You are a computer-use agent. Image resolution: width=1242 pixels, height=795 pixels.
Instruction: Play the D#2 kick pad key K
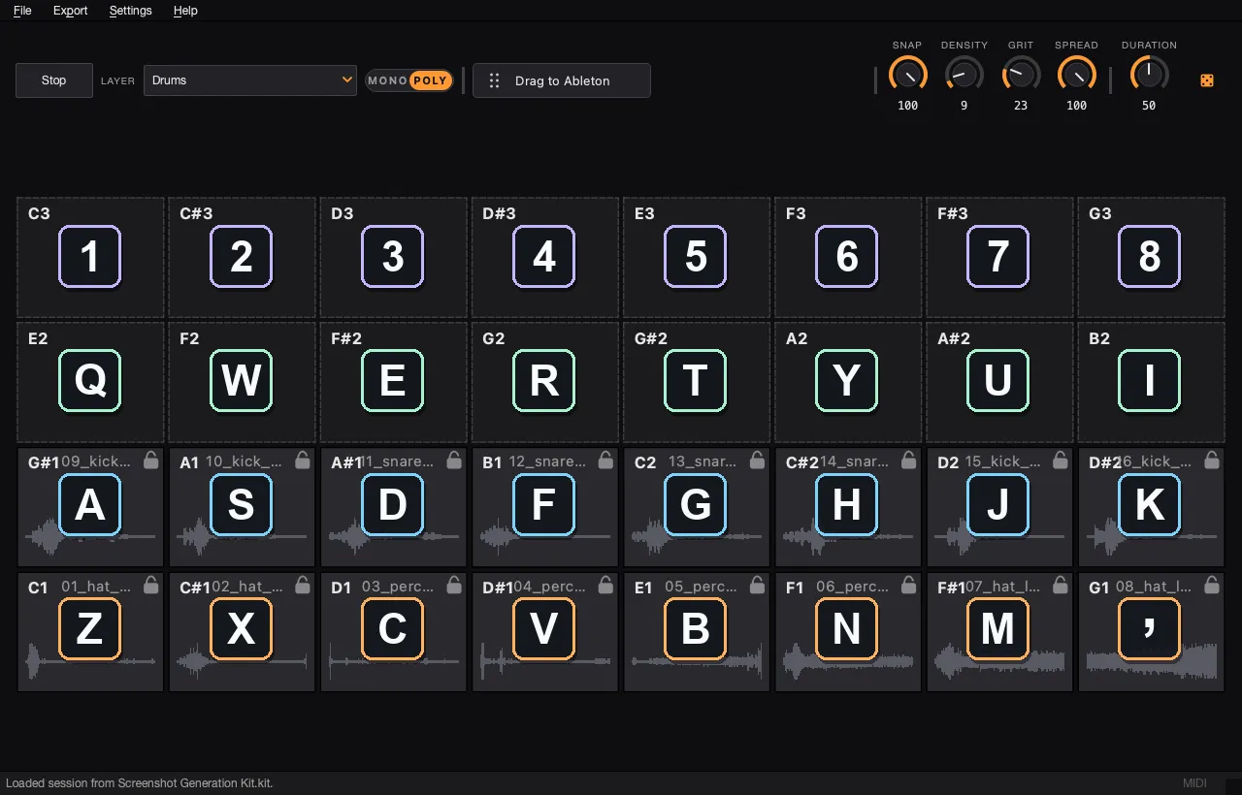1150,505
